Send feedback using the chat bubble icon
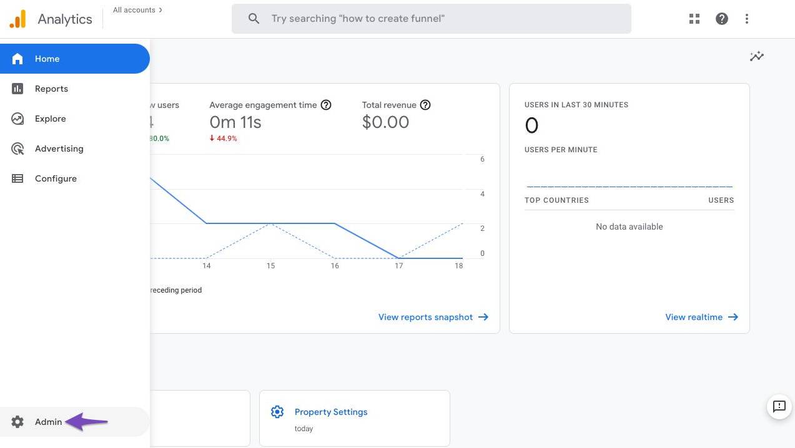This screenshot has width=795, height=448. coord(778,406)
